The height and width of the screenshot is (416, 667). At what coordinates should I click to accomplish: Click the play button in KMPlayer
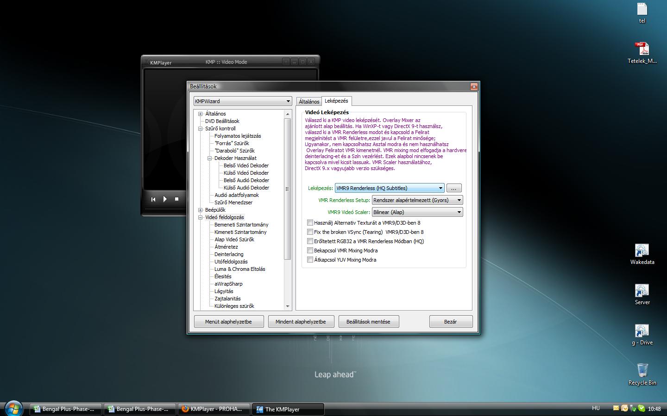pyautogui.click(x=165, y=199)
